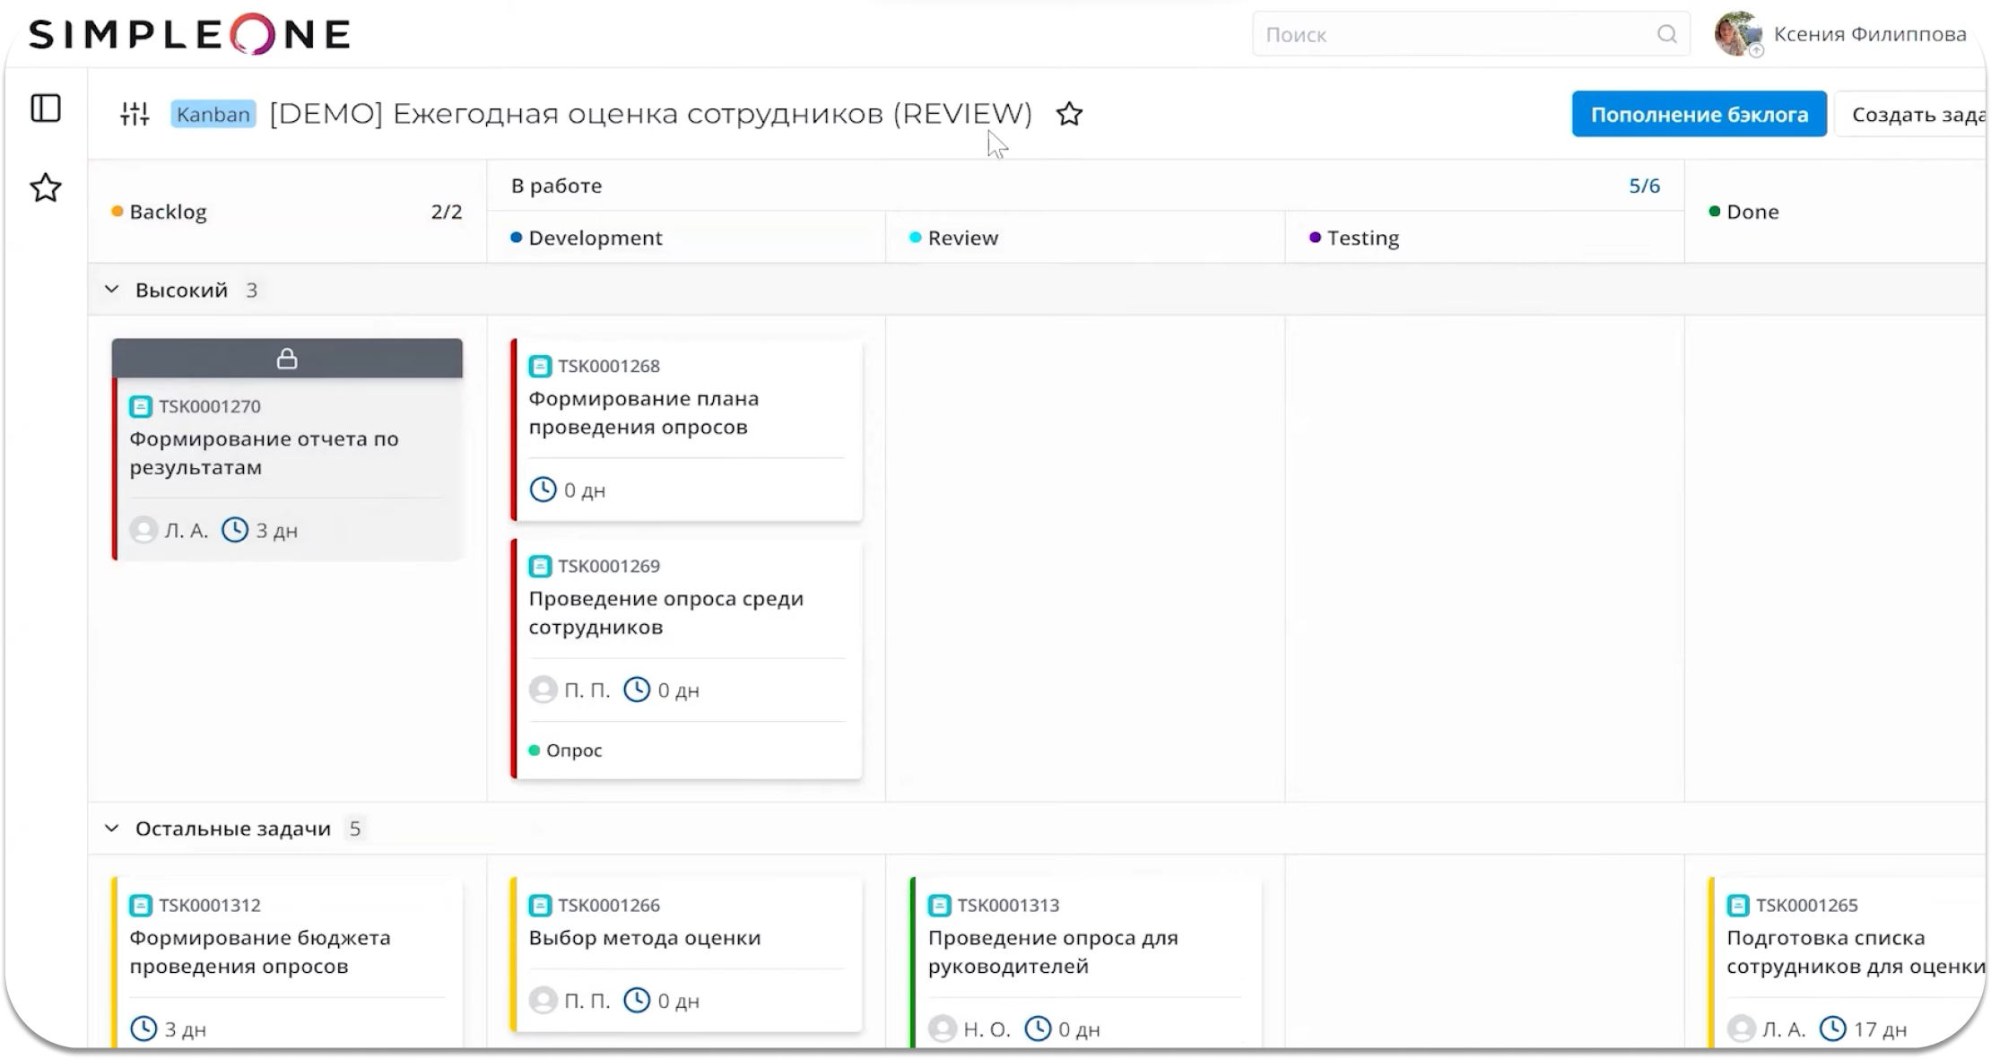Click task type icon of TSK0001268
Image resolution: width=1991 pixels, height=1059 pixels.
(x=540, y=366)
